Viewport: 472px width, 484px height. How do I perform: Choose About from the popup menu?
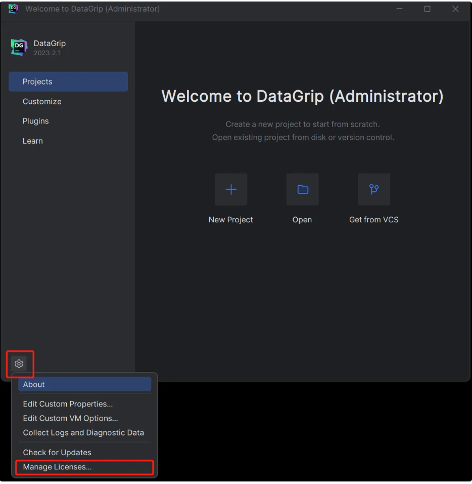tap(84, 384)
